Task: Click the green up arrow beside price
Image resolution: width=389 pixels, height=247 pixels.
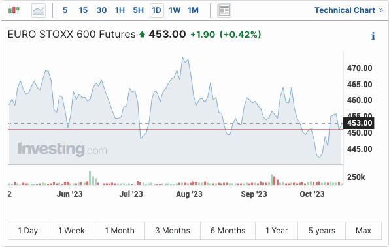Action: pyautogui.click(x=142, y=35)
